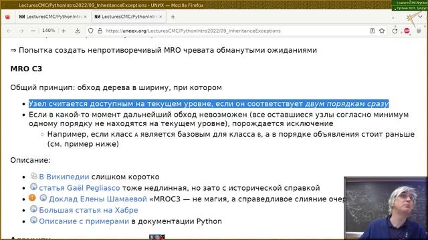Image resolution: width=428 pixels, height=240 pixels.
Task: Close the second LecturesCMC tab
Action: pos(160,17)
